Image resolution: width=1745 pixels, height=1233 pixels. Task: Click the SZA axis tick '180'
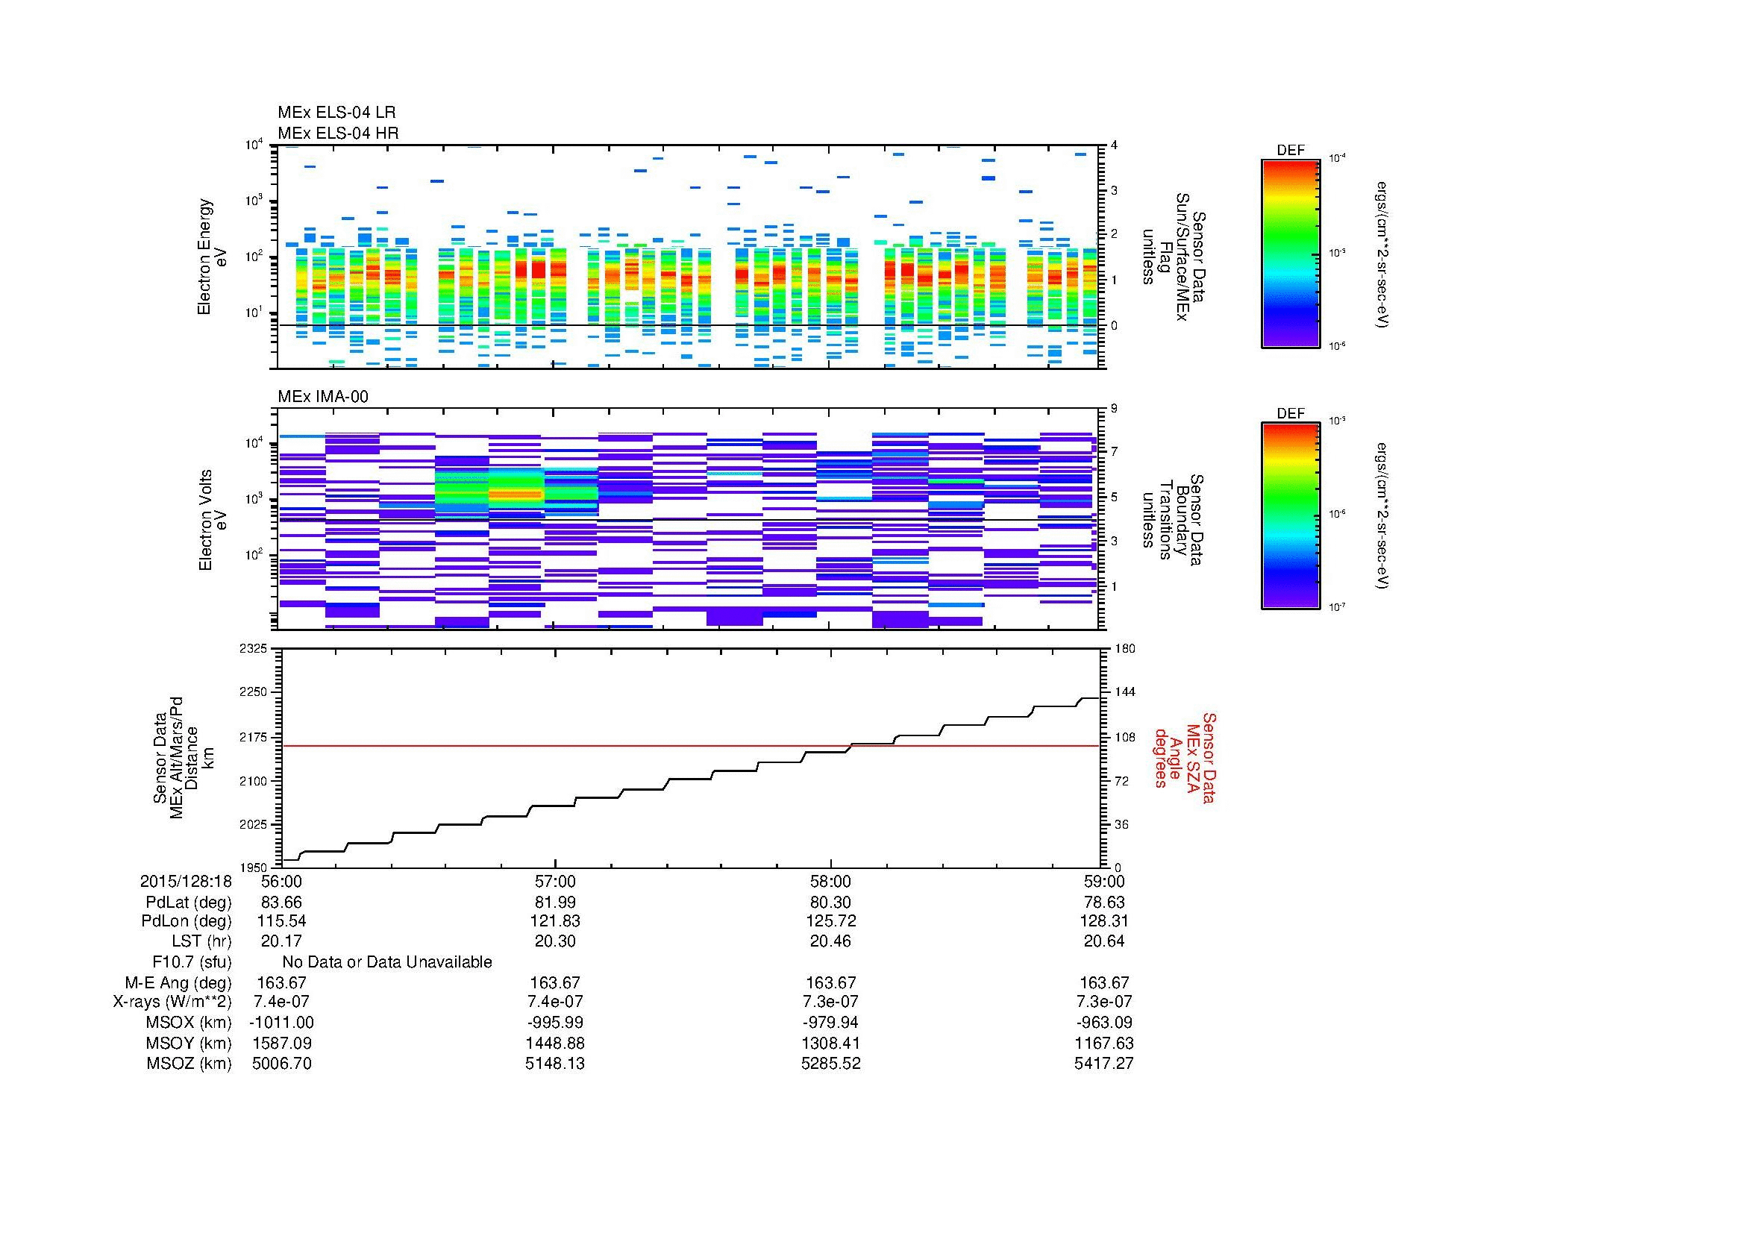pos(1124,649)
